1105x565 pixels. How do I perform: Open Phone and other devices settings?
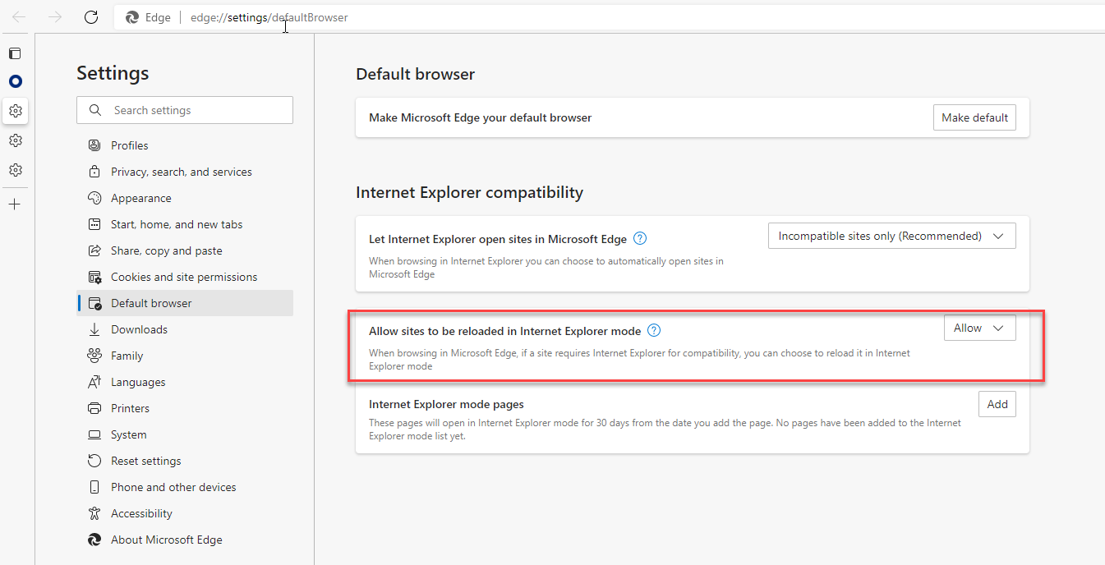click(x=185, y=487)
